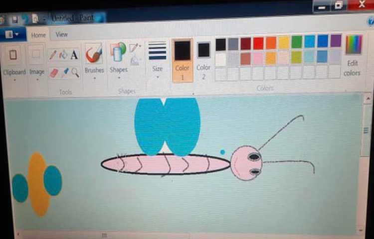Pick the gray color swatch in top row
The height and width of the screenshot is (239, 374).
tap(233, 44)
